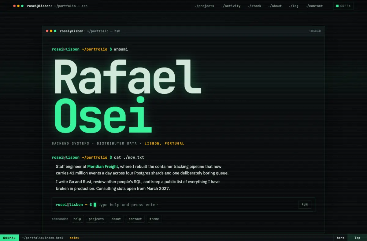Select the about command chip
Screen dimensions: 367x241
116,219
